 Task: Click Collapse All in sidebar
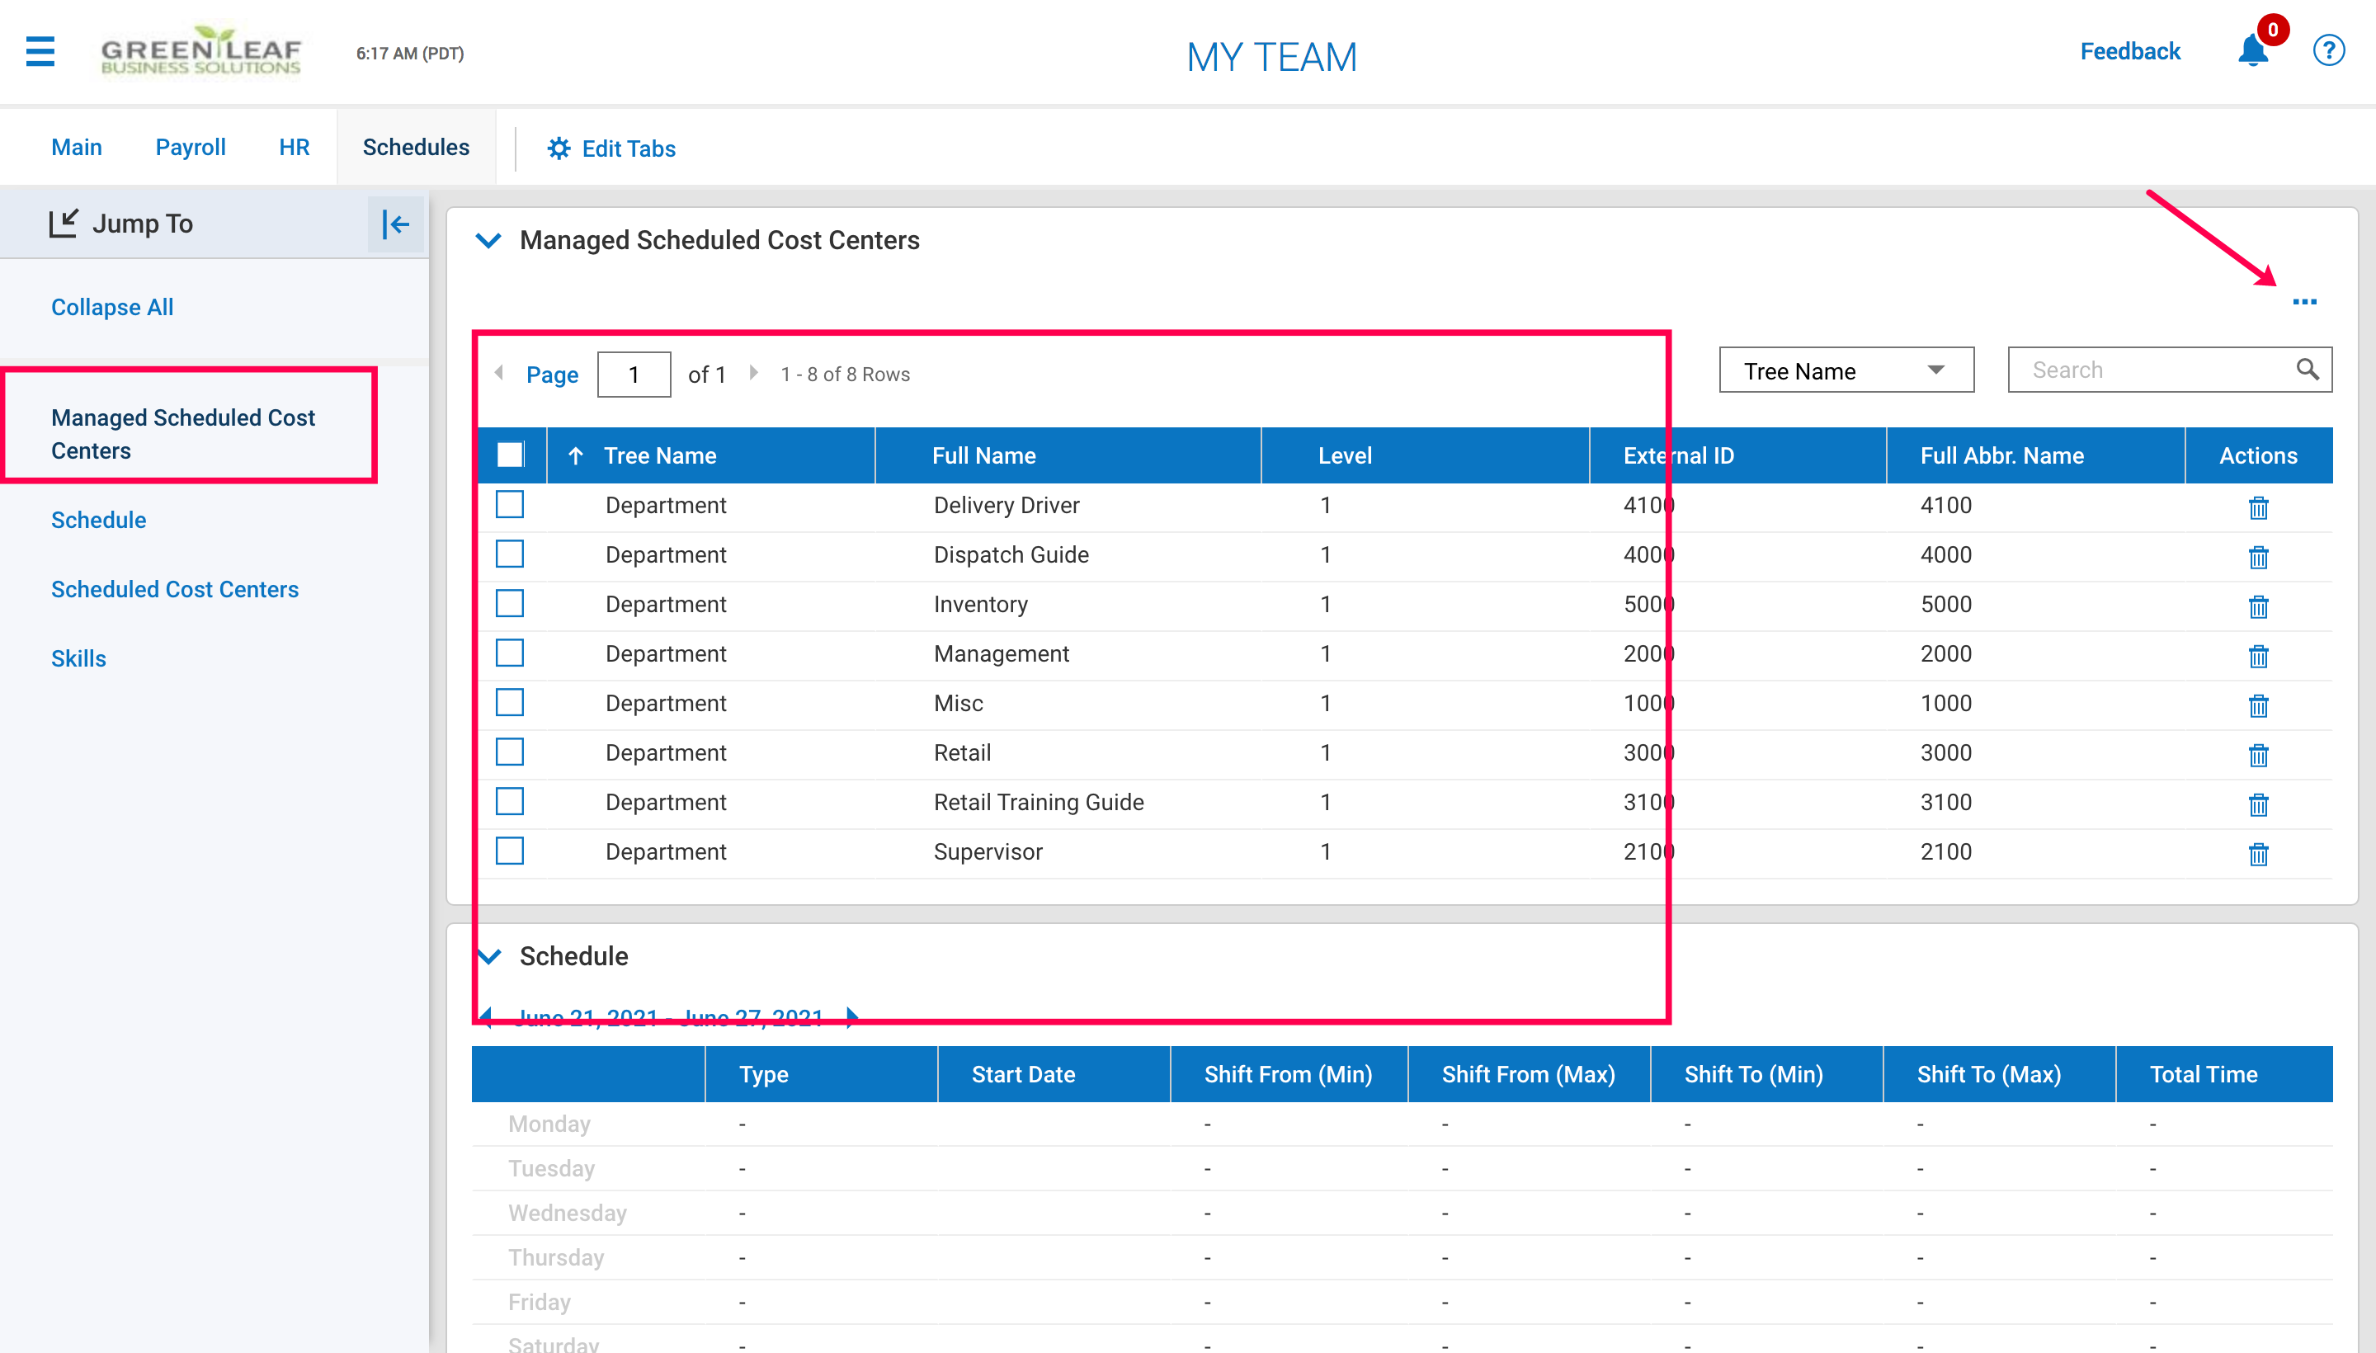pyautogui.click(x=112, y=308)
